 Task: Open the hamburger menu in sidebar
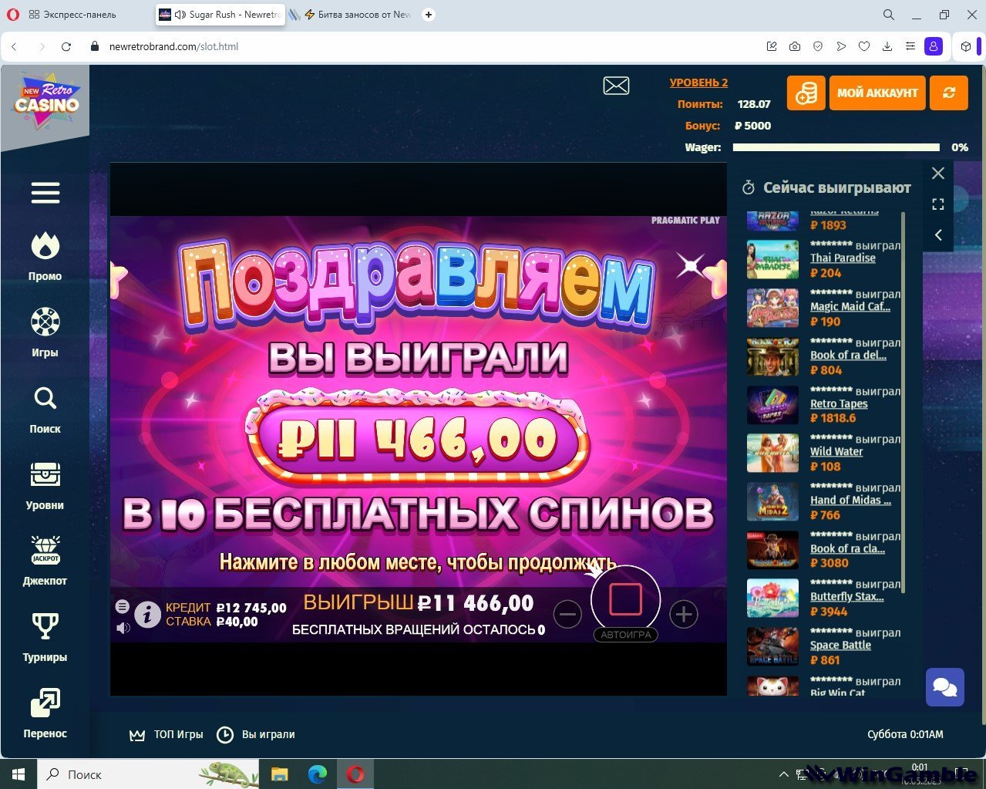pyautogui.click(x=45, y=193)
